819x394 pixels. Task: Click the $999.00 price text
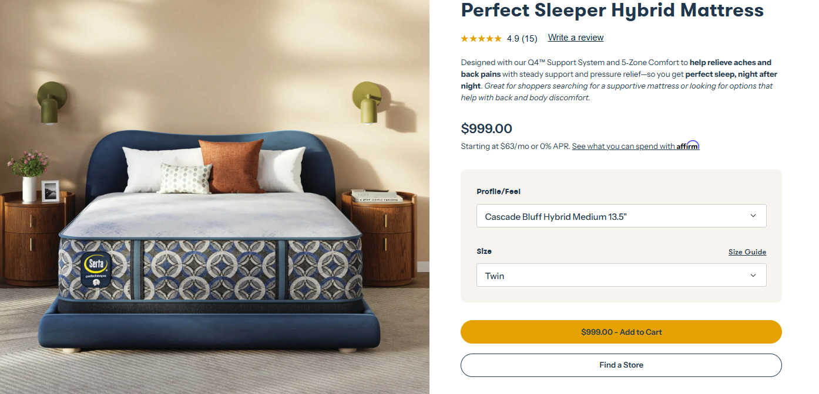click(x=486, y=128)
